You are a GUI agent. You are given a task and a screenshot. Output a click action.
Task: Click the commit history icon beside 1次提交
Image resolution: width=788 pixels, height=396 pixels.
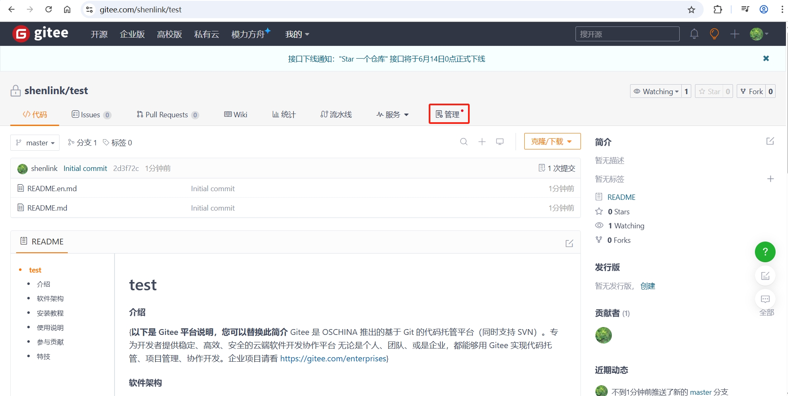tap(542, 168)
